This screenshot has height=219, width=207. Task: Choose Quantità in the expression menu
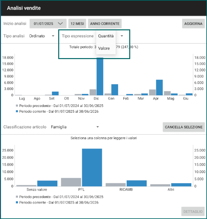pyautogui.click(x=106, y=36)
